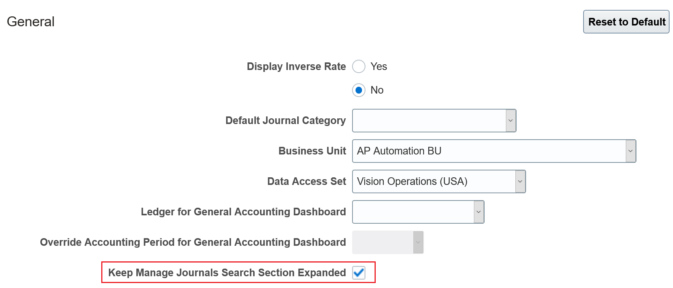Uncheck Keep Manage Journals Search Section Expanded
The width and height of the screenshot is (673, 288).
pyautogui.click(x=359, y=272)
